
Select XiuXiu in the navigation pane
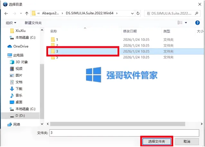click(21, 31)
